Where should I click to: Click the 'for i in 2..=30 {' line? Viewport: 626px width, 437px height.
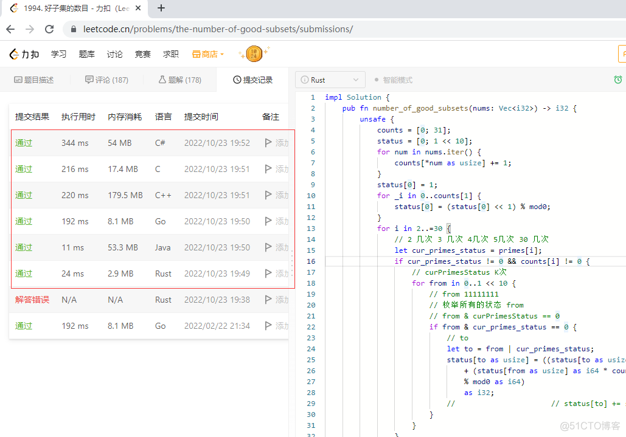point(414,229)
